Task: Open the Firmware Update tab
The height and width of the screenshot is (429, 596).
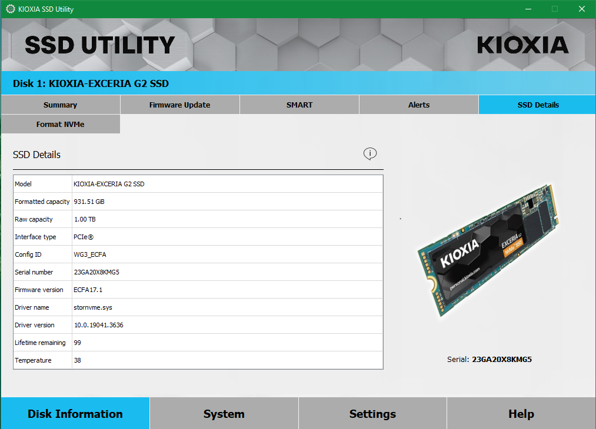Action: [x=180, y=105]
